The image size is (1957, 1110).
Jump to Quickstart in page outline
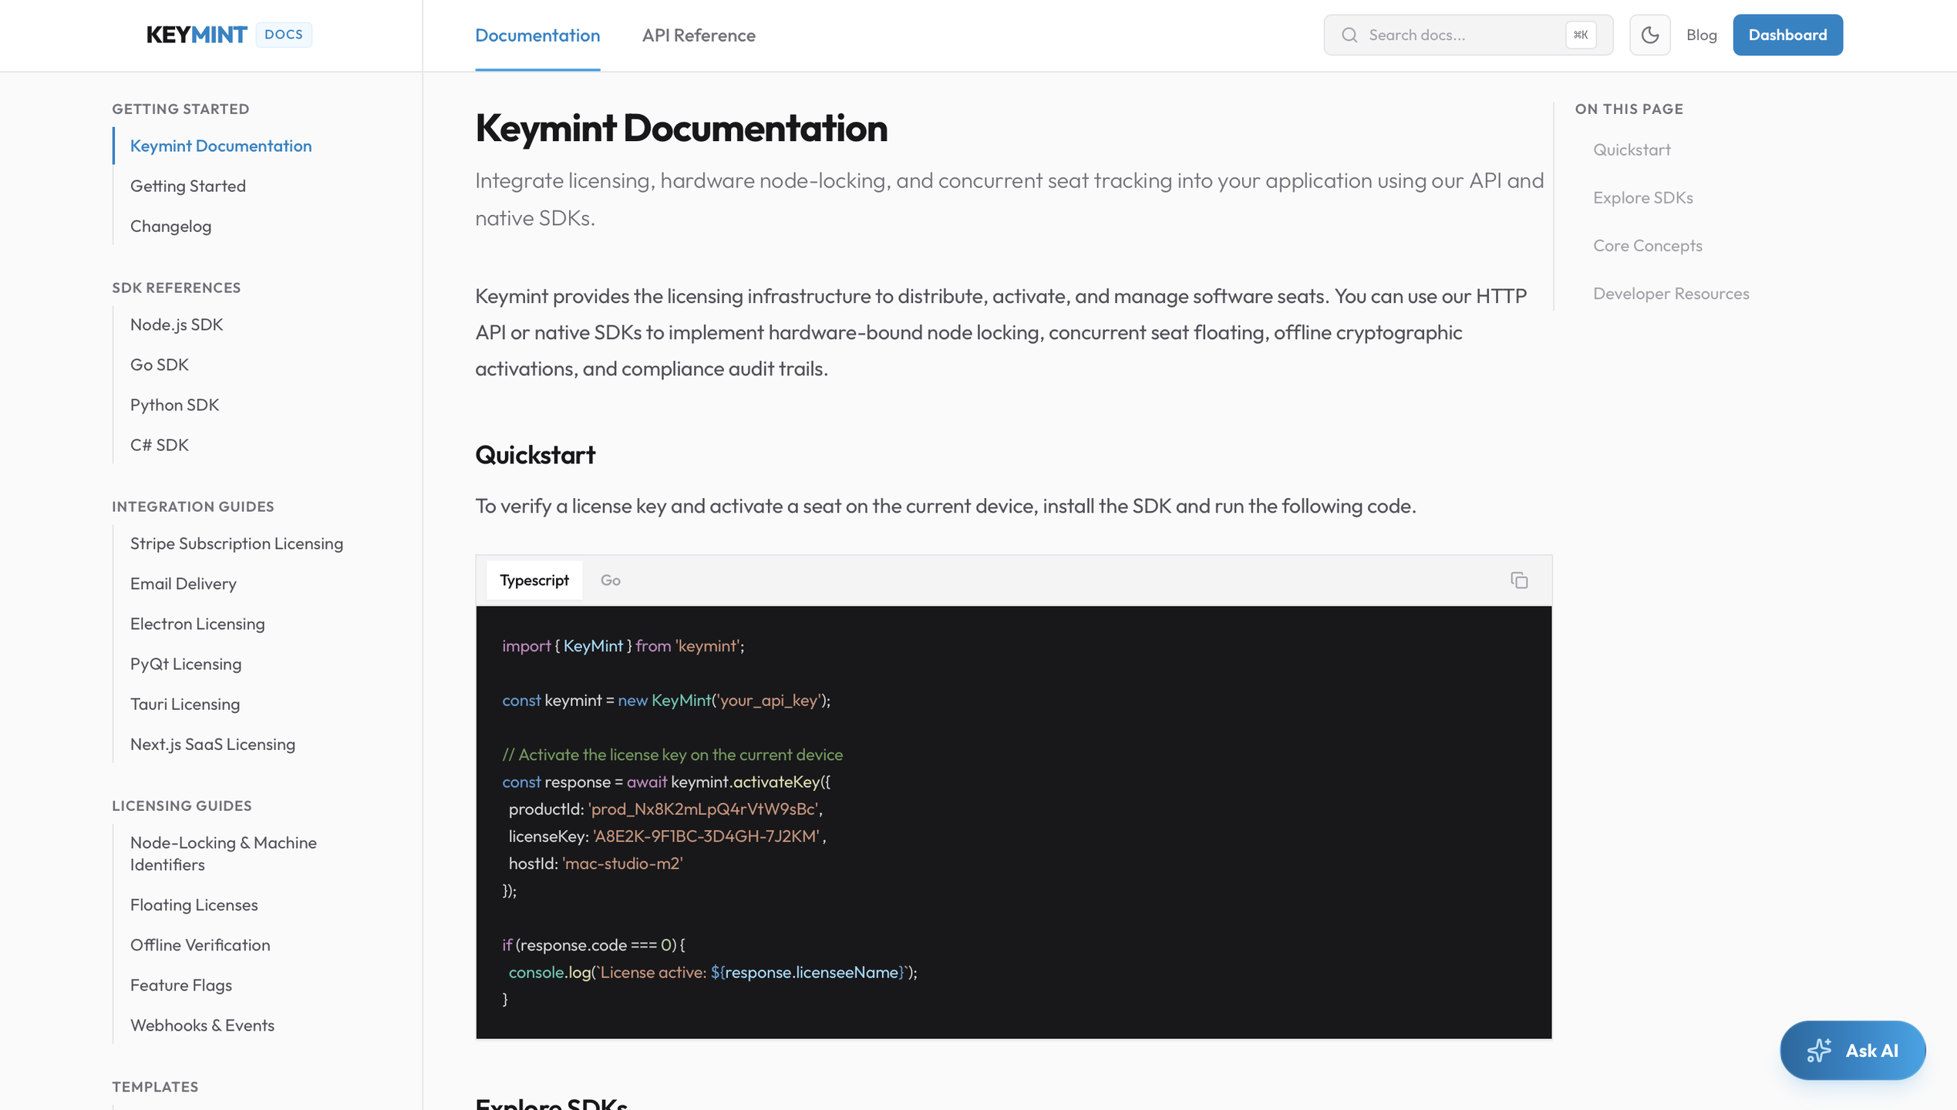[1632, 150]
